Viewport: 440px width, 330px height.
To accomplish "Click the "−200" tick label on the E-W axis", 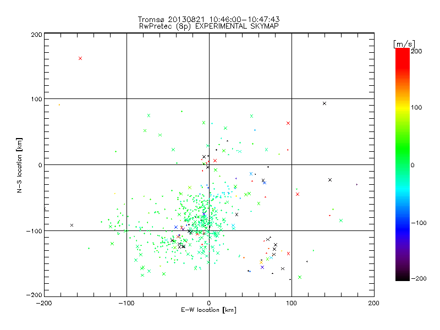I will 44,303.
